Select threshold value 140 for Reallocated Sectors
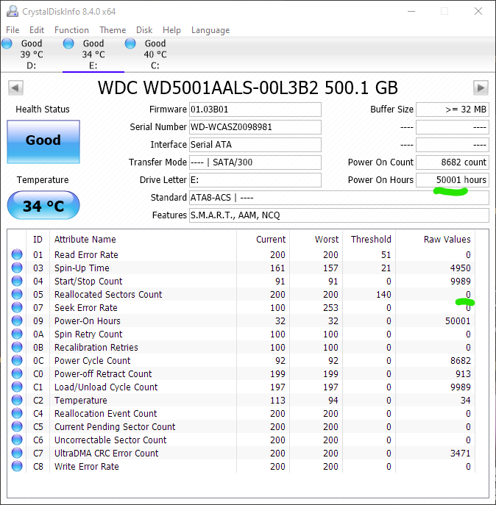The image size is (496, 505). coord(383,294)
